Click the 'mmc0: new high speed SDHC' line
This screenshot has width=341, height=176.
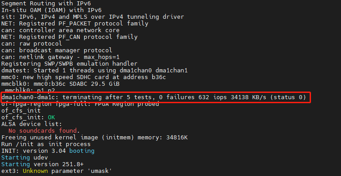(x=84, y=77)
